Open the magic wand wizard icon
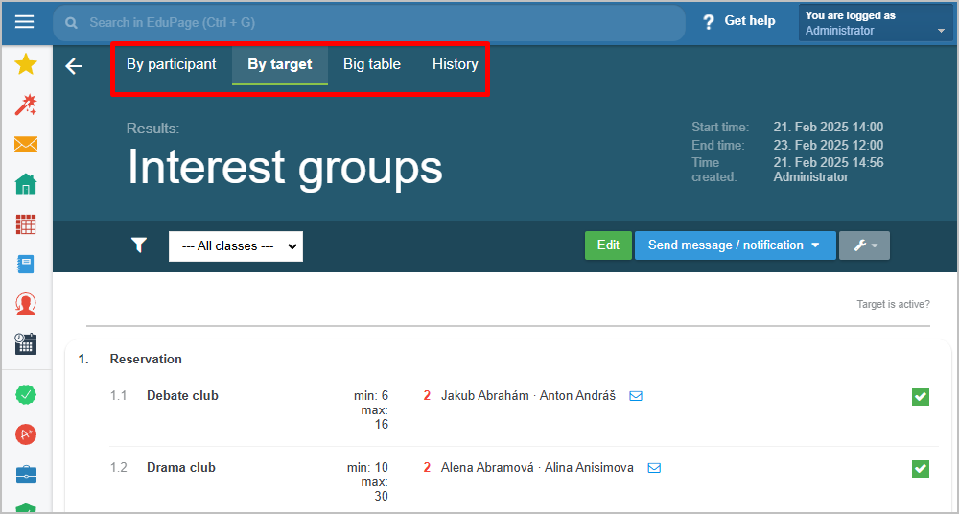Viewport: 959px width, 514px height. [x=26, y=105]
